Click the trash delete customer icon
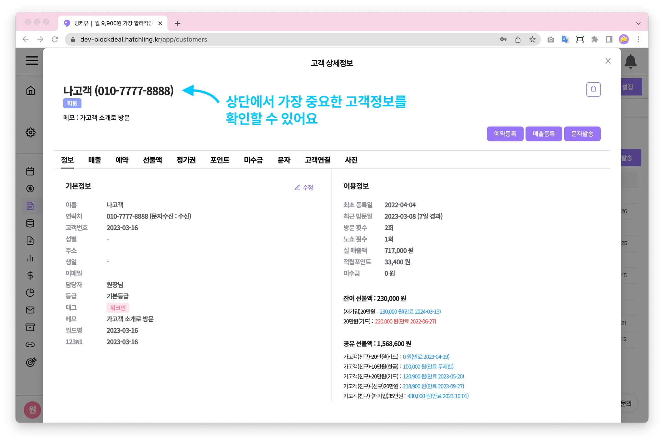This screenshot has width=664, height=442. click(593, 89)
